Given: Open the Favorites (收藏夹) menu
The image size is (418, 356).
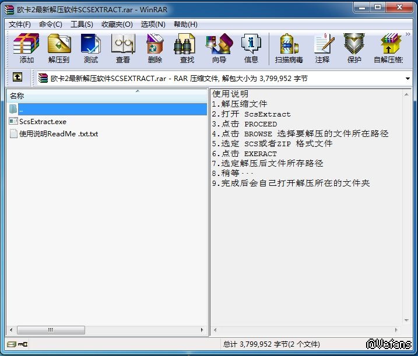Looking at the screenshot, I should 117,24.
